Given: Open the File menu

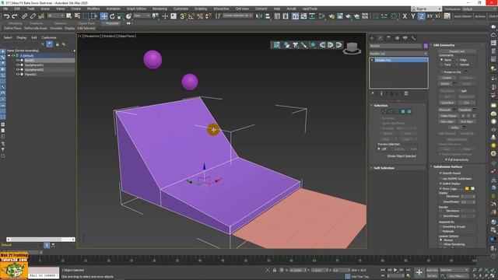Looking at the screenshot, I should [5, 9].
